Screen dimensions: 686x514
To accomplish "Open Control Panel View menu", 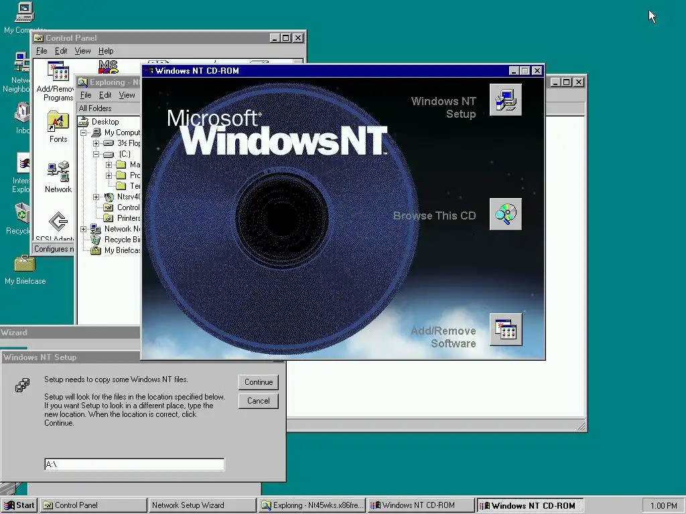I will tap(82, 51).
